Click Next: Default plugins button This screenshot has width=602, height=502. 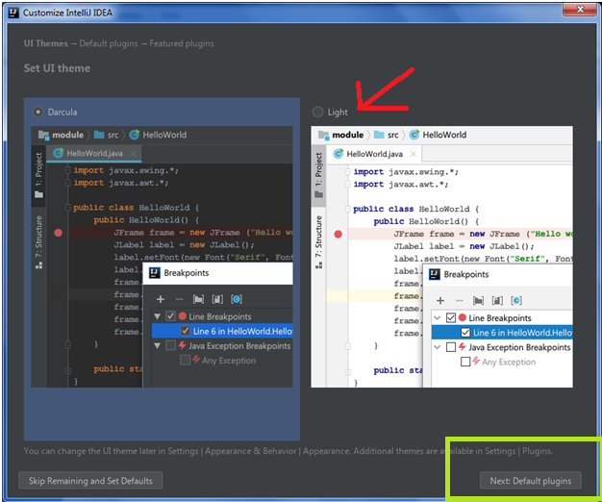531,480
